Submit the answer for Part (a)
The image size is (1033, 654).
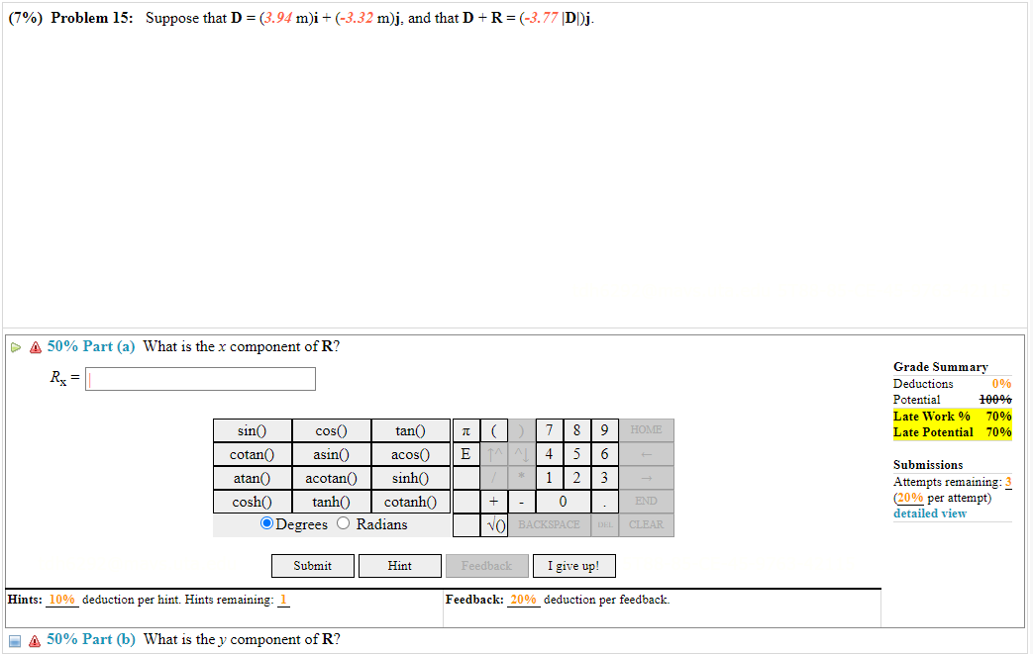click(x=312, y=566)
